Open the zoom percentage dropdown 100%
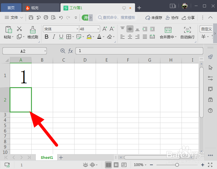Image resolution: width=217 pixels, height=169 pixels. click(x=145, y=165)
